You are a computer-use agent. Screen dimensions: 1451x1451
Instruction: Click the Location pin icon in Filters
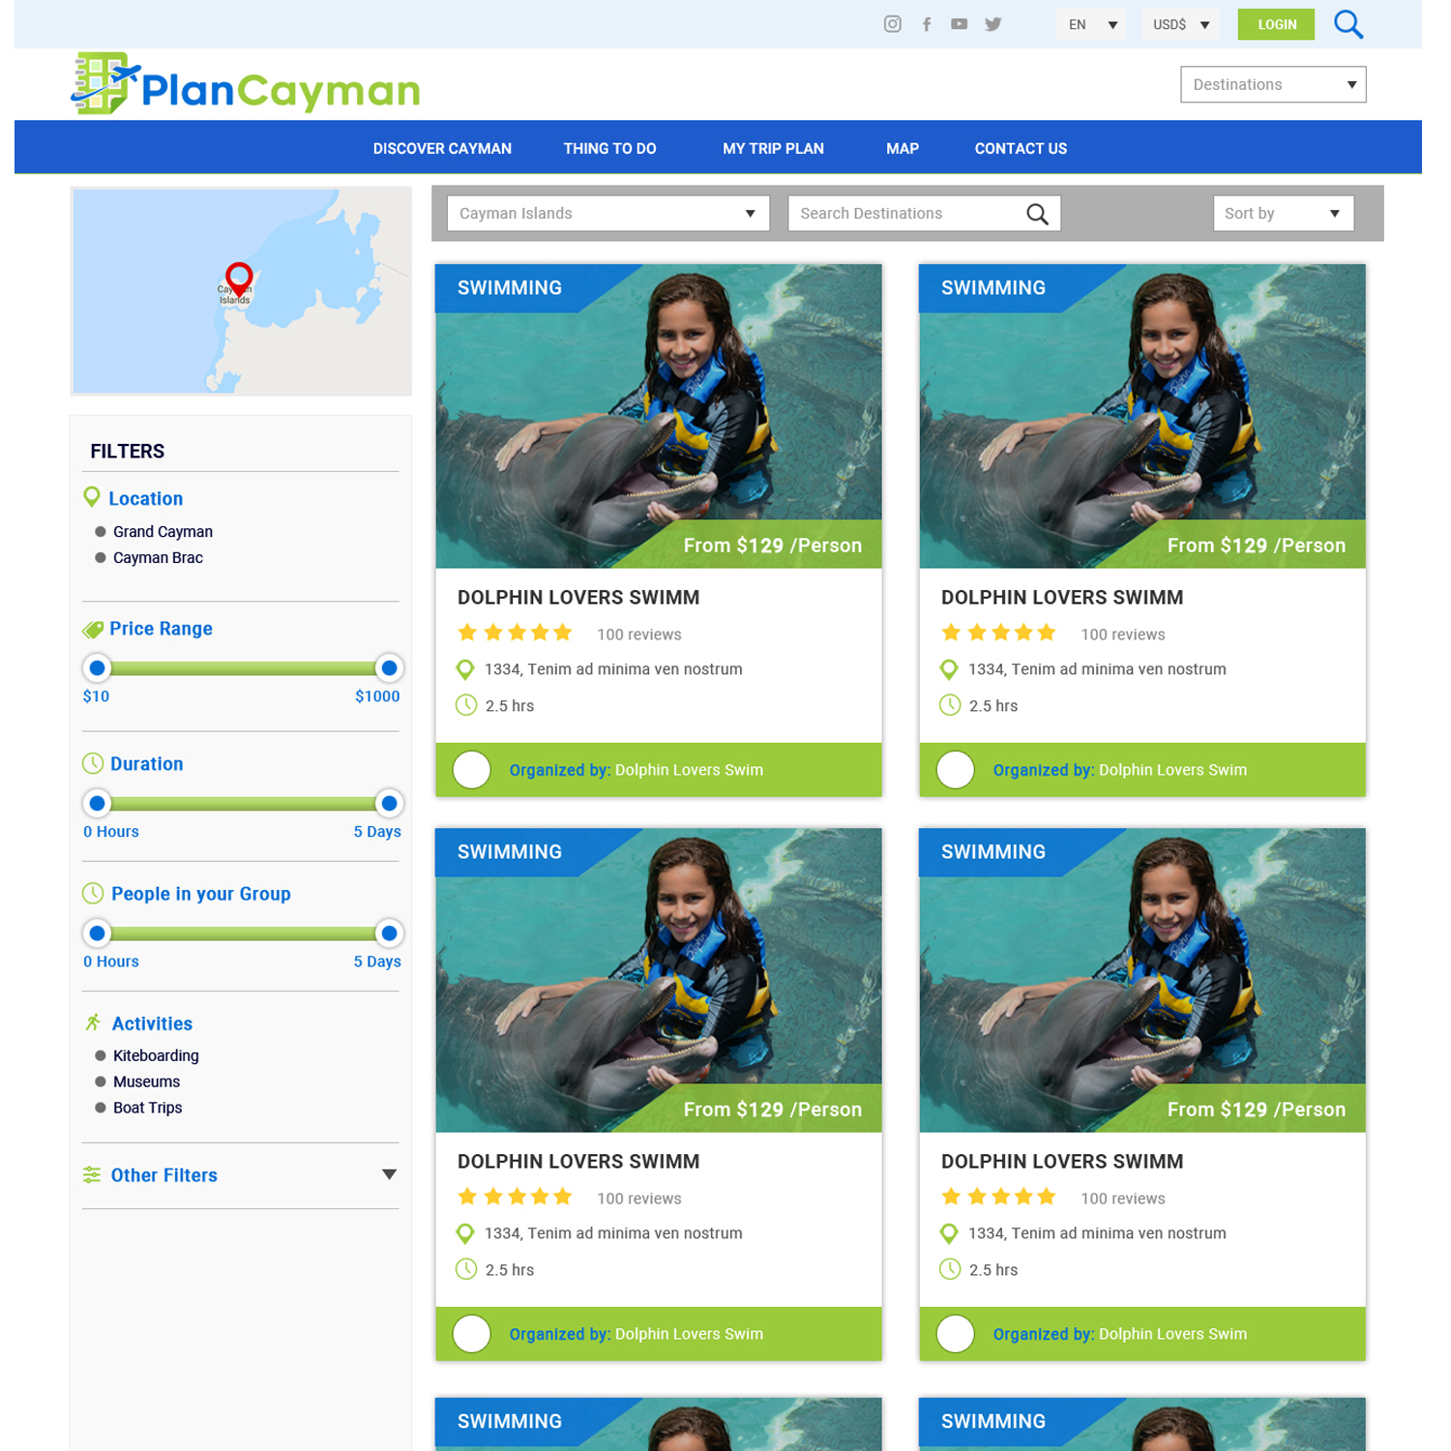tap(92, 497)
